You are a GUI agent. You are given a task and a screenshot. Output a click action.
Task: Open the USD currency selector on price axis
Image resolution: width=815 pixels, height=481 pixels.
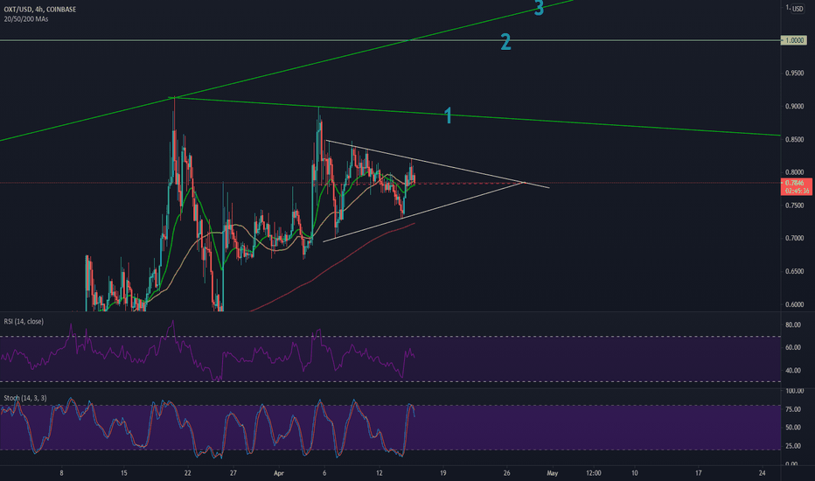(798, 9)
